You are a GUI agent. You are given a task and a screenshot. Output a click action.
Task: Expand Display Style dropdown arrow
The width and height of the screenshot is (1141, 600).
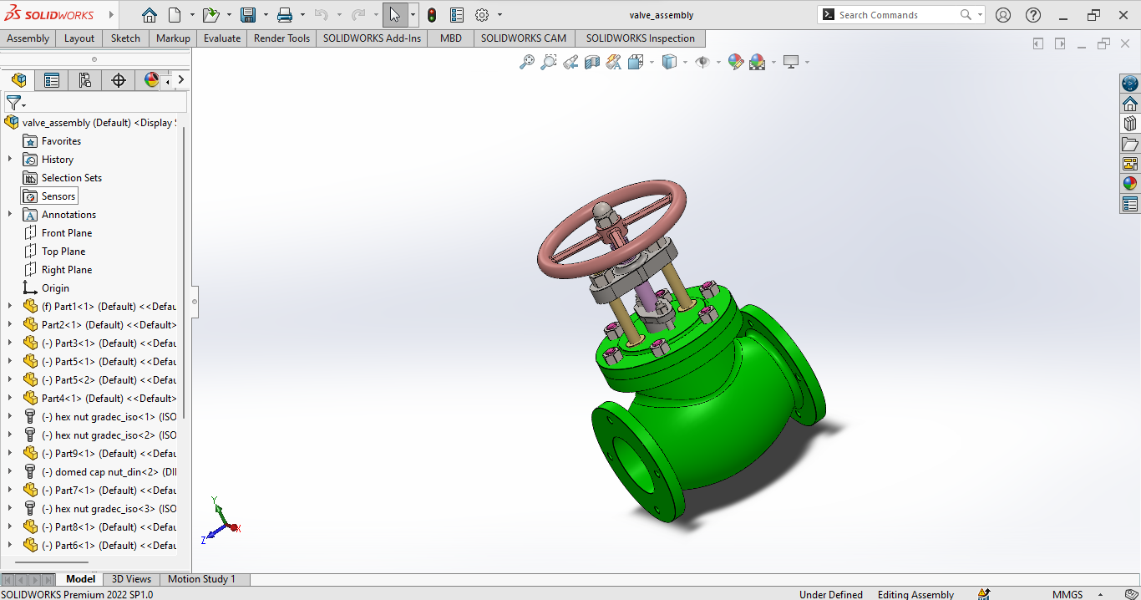point(685,62)
